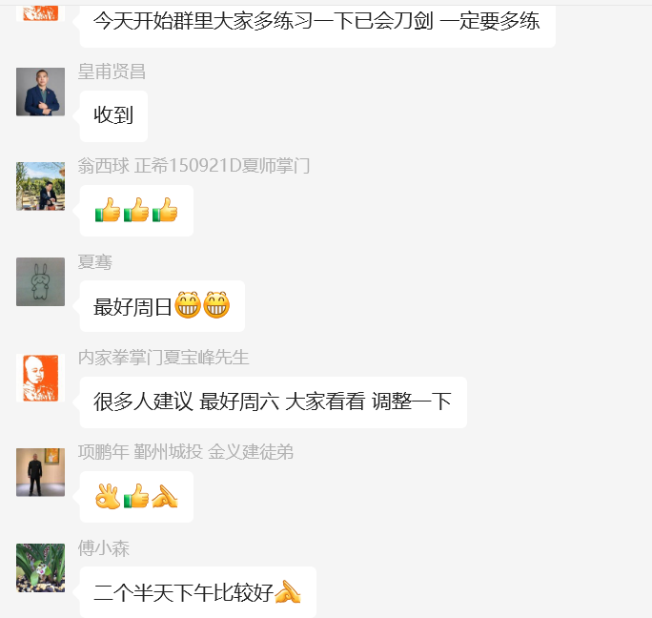This screenshot has height=618, width=652.
Task: Click the folded hands emoji after 二个半天下午比较好
Action: tap(287, 591)
